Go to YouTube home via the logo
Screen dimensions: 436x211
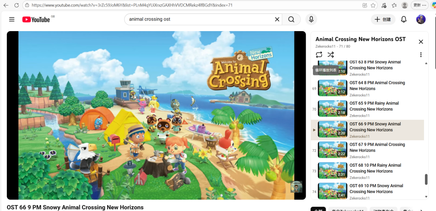pos(36,20)
